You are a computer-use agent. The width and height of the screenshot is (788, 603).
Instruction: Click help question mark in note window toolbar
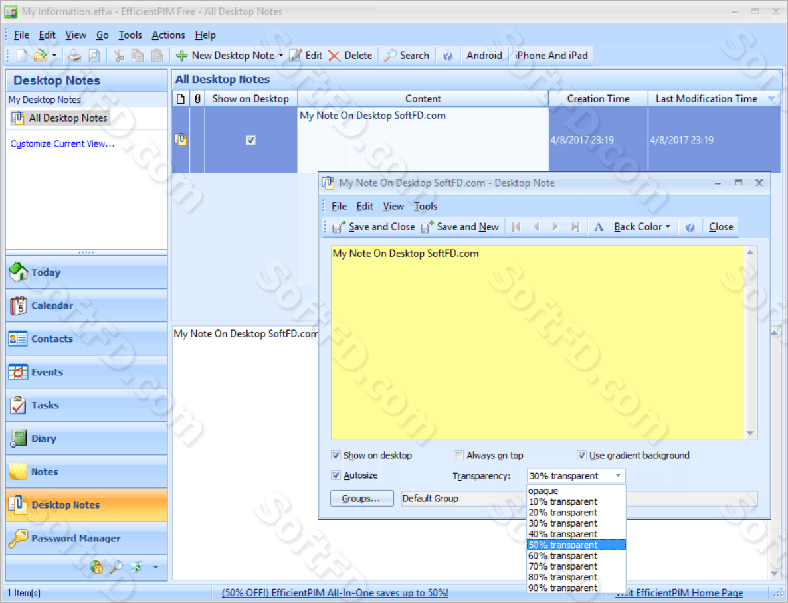690,227
